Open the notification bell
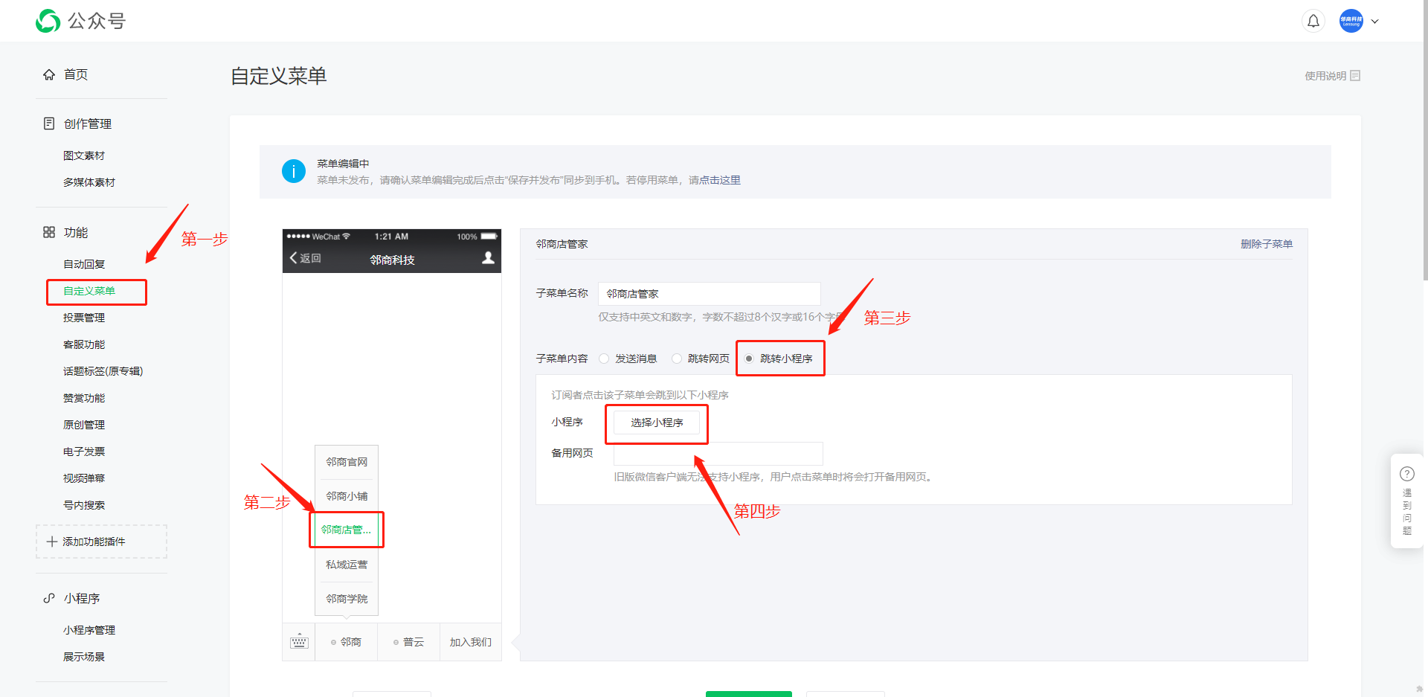 point(1313,21)
